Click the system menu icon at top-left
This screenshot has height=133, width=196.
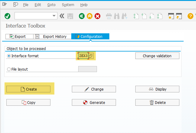point(5,5)
